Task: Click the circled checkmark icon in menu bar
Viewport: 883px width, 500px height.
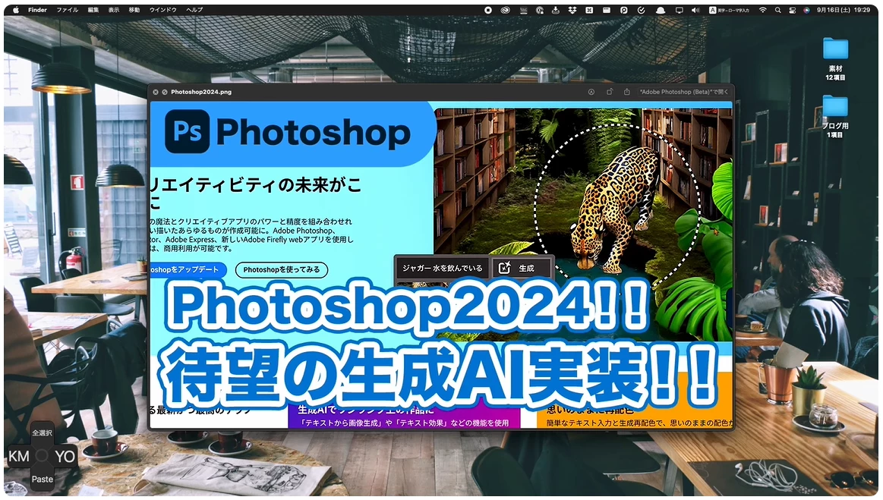Action: click(641, 10)
